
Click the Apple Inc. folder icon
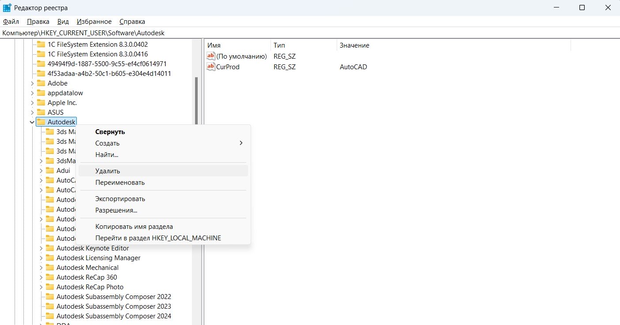click(41, 103)
